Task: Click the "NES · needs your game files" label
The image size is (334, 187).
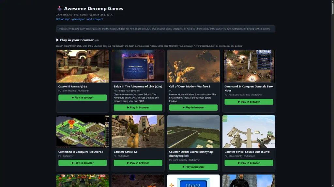Action: [x=127, y=91]
